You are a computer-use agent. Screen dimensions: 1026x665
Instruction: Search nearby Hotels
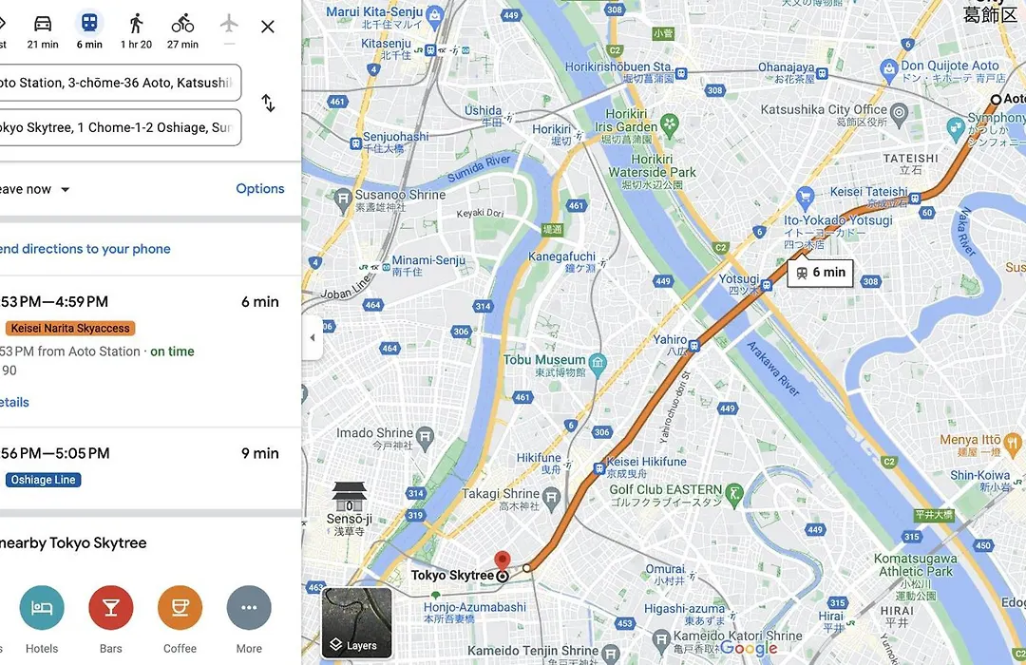(42, 607)
